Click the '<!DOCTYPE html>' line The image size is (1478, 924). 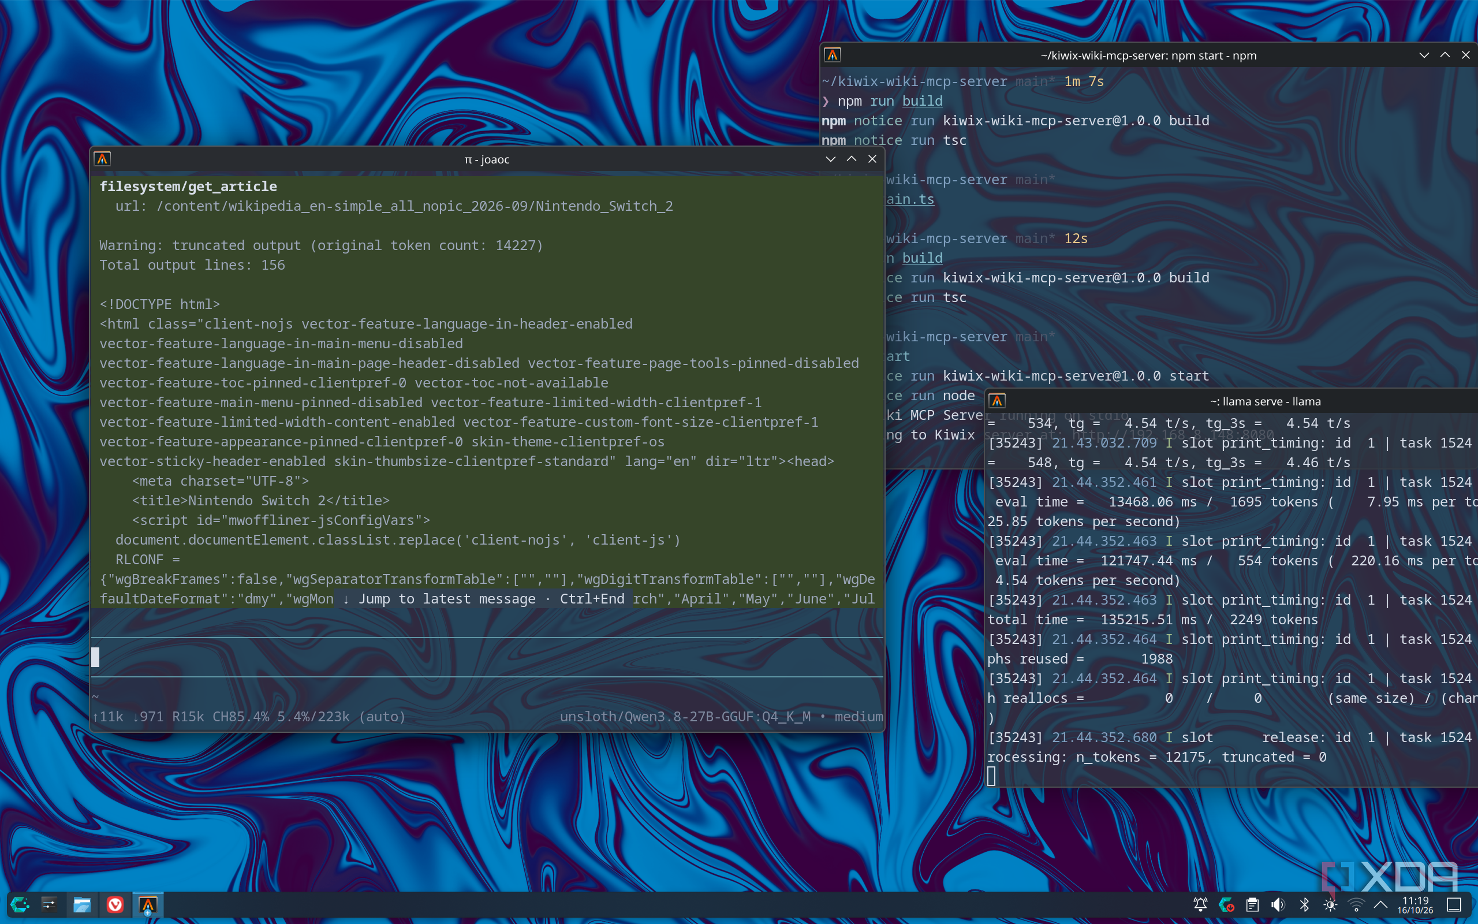tap(160, 304)
